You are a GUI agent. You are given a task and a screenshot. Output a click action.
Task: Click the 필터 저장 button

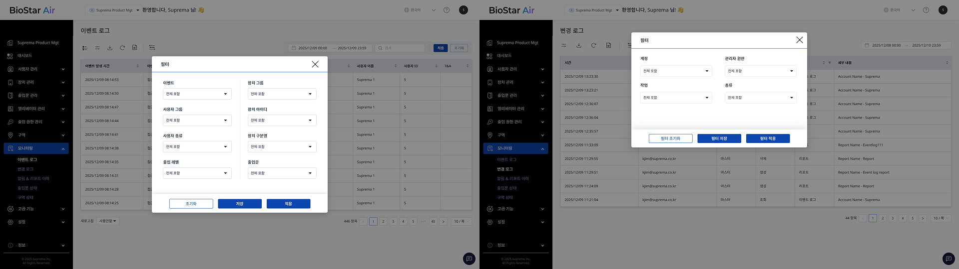719,138
